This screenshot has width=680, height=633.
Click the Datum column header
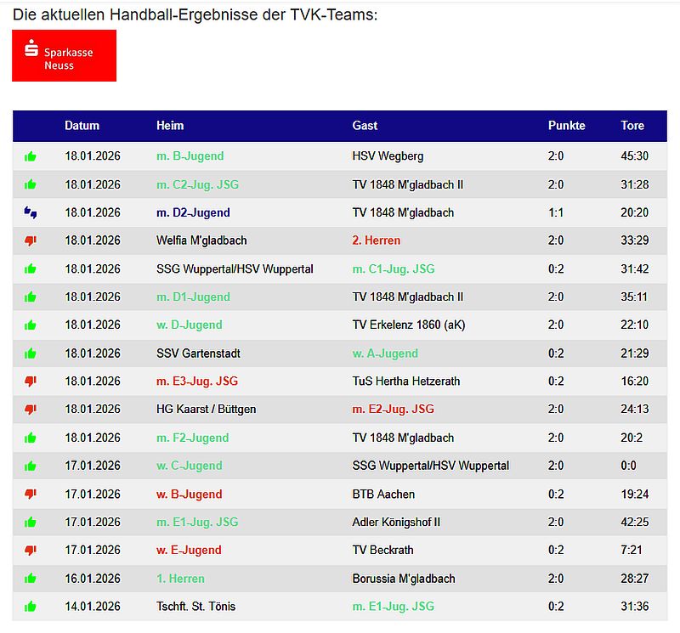coord(82,125)
